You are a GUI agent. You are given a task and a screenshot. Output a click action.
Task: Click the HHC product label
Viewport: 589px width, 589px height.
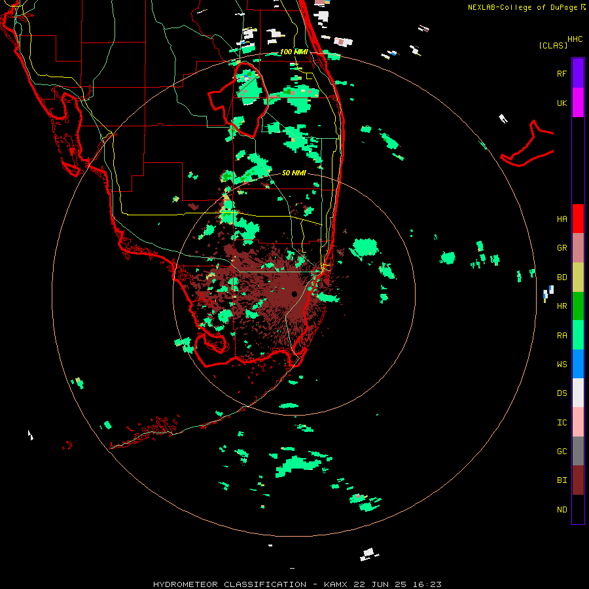[x=575, y=39]
